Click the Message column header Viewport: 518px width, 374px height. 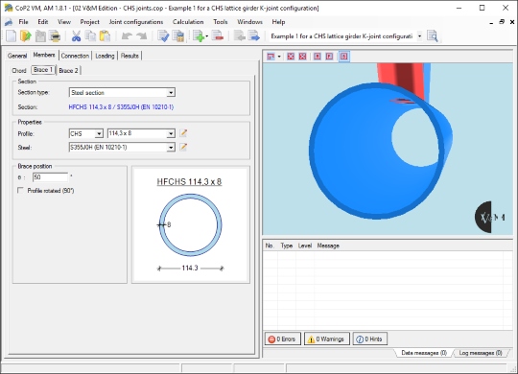[x=328, y=245]
